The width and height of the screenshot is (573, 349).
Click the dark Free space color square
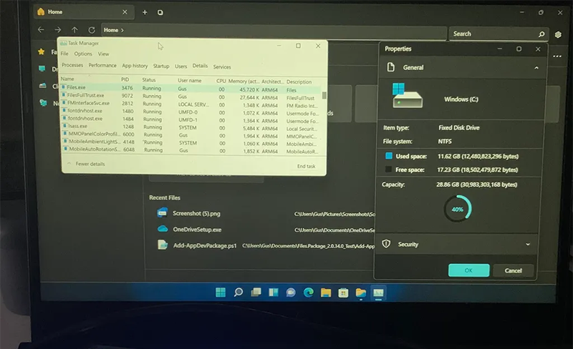coord(388,169)
